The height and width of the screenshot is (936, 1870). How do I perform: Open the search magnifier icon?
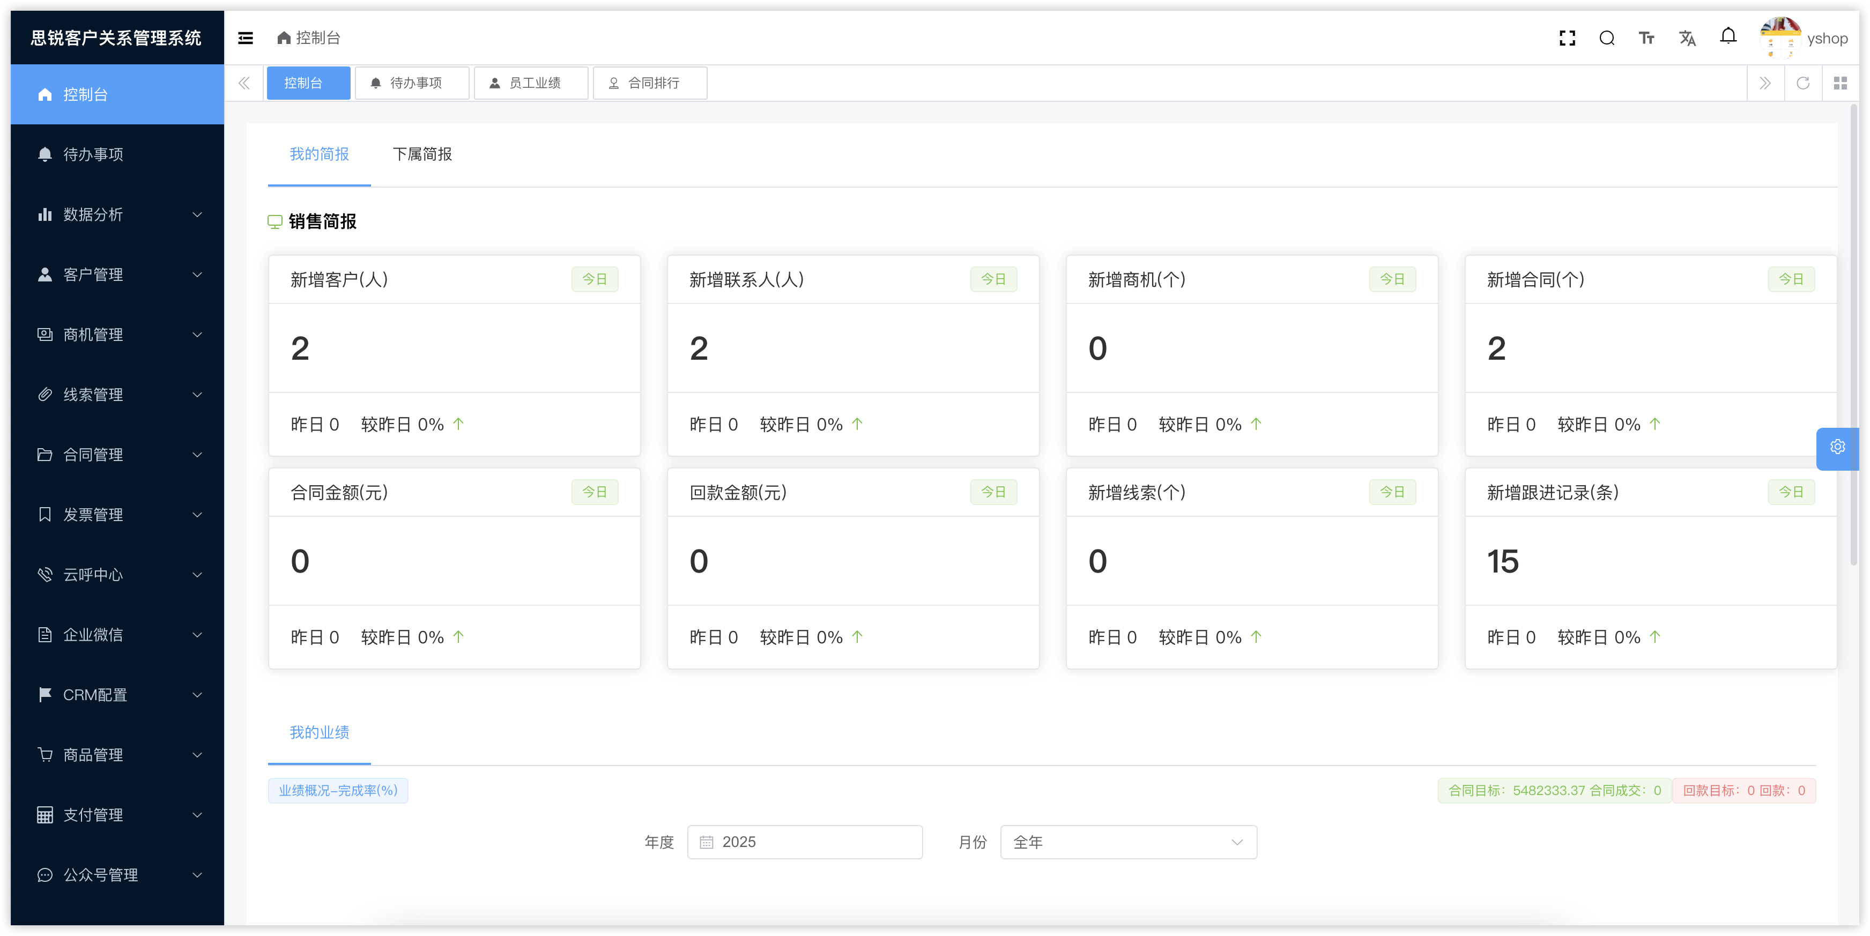tap(1606, 38)
